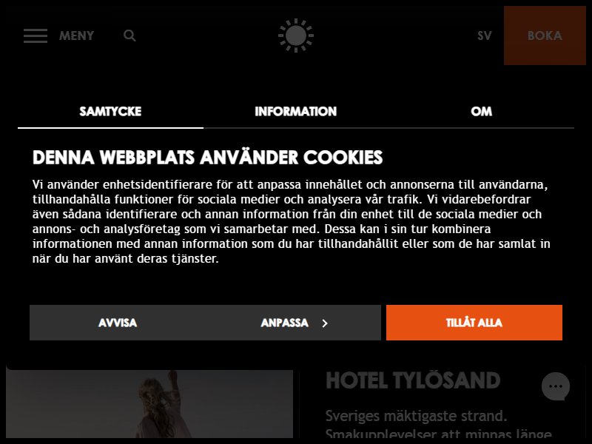The height and width of the screenshot is (444, 592).
Task: Click the 'Sveriges mäktigaste strand' text
Action: point(416,416)
